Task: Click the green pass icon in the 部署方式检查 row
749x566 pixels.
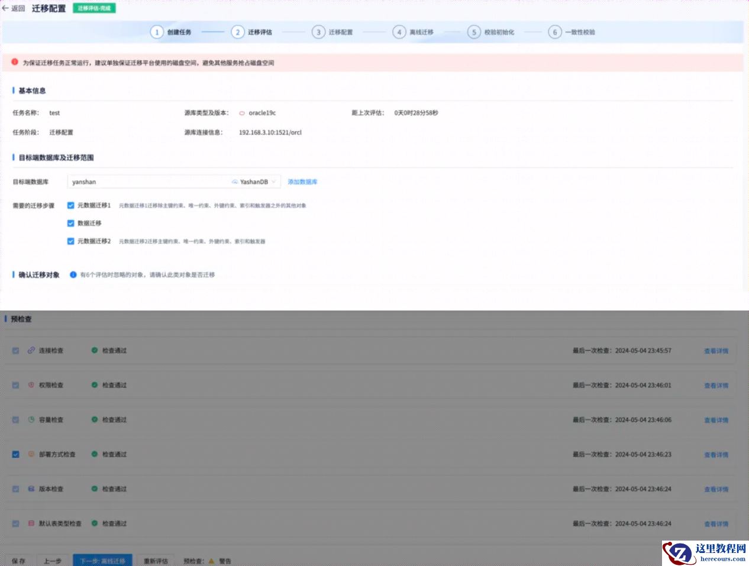Action: tap(95, 454)
